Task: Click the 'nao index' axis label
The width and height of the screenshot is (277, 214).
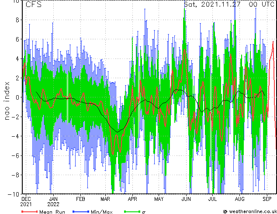Action: point(7,101)
